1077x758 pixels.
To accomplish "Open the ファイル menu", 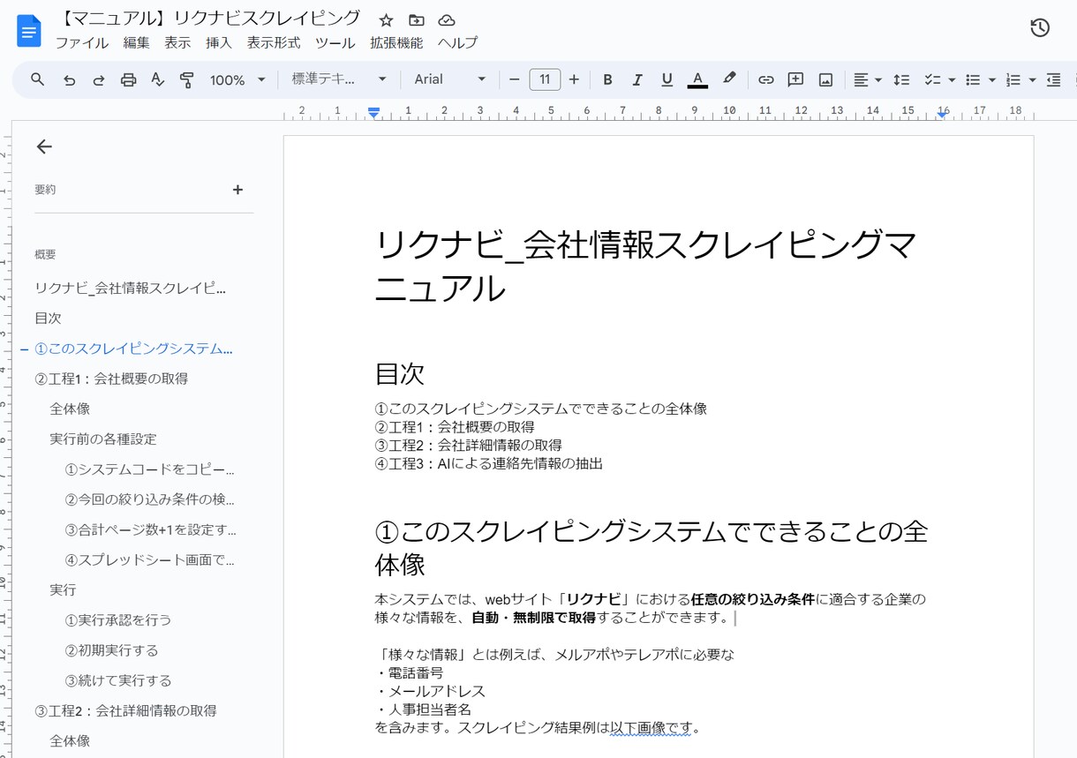I will click(82, 42).
